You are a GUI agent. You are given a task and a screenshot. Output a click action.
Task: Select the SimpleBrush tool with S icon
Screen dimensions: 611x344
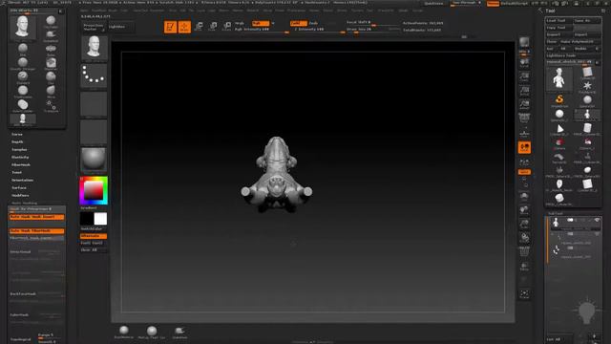pyautogui.click(x=559, y=100)
